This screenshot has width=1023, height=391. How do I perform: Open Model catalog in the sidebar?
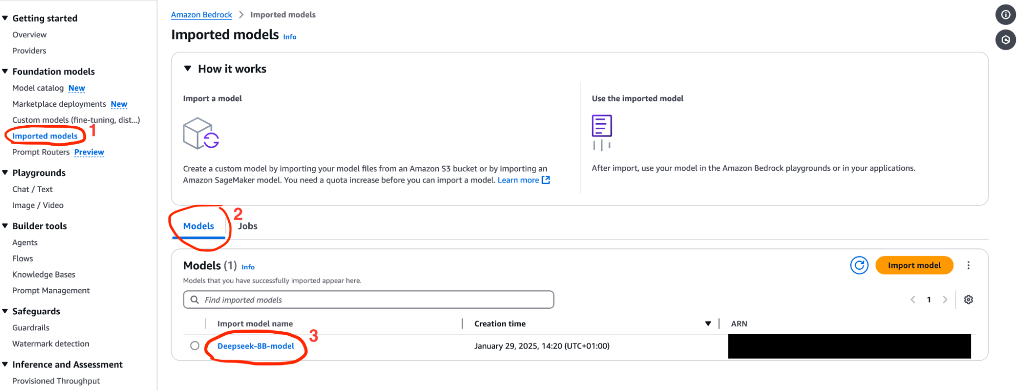point(38,88)
